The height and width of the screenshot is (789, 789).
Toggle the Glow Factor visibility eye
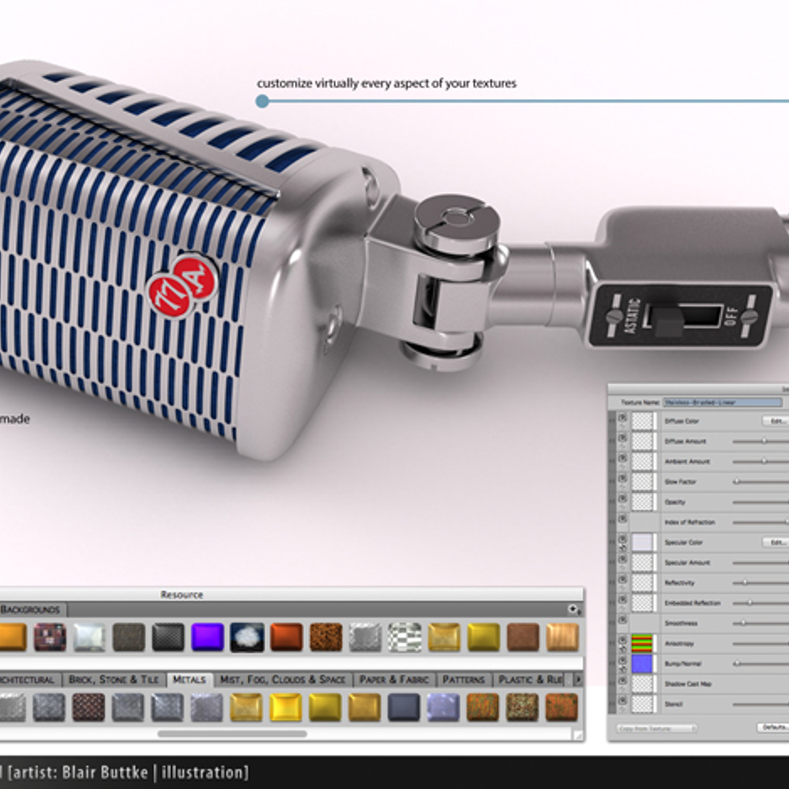(622, 478)
